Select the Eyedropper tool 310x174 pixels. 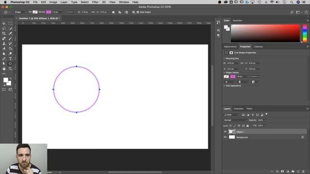10,33
